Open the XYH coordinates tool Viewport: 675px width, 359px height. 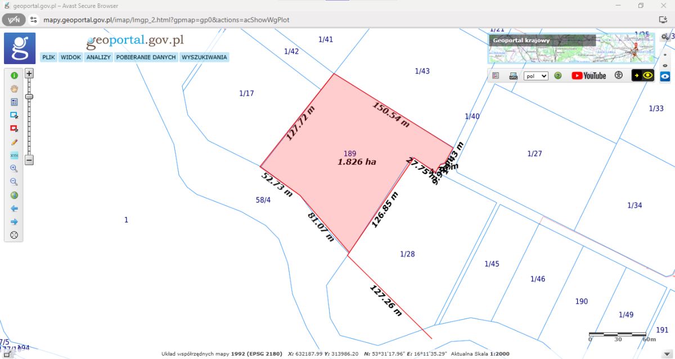tap(14, 156)
